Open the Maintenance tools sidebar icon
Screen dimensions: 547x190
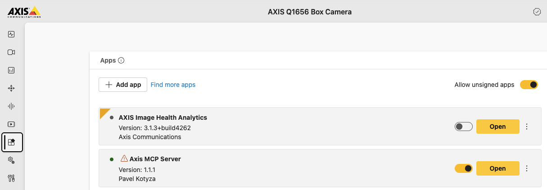[x=12, y=178]
